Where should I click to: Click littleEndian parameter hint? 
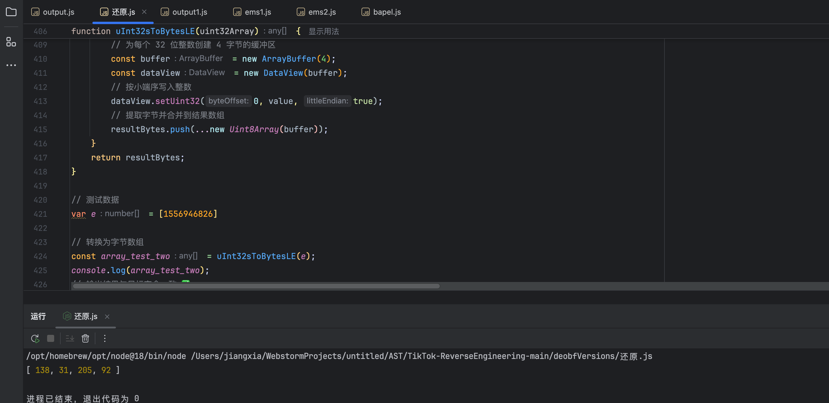pyautogui.click(x=327, y=101)
